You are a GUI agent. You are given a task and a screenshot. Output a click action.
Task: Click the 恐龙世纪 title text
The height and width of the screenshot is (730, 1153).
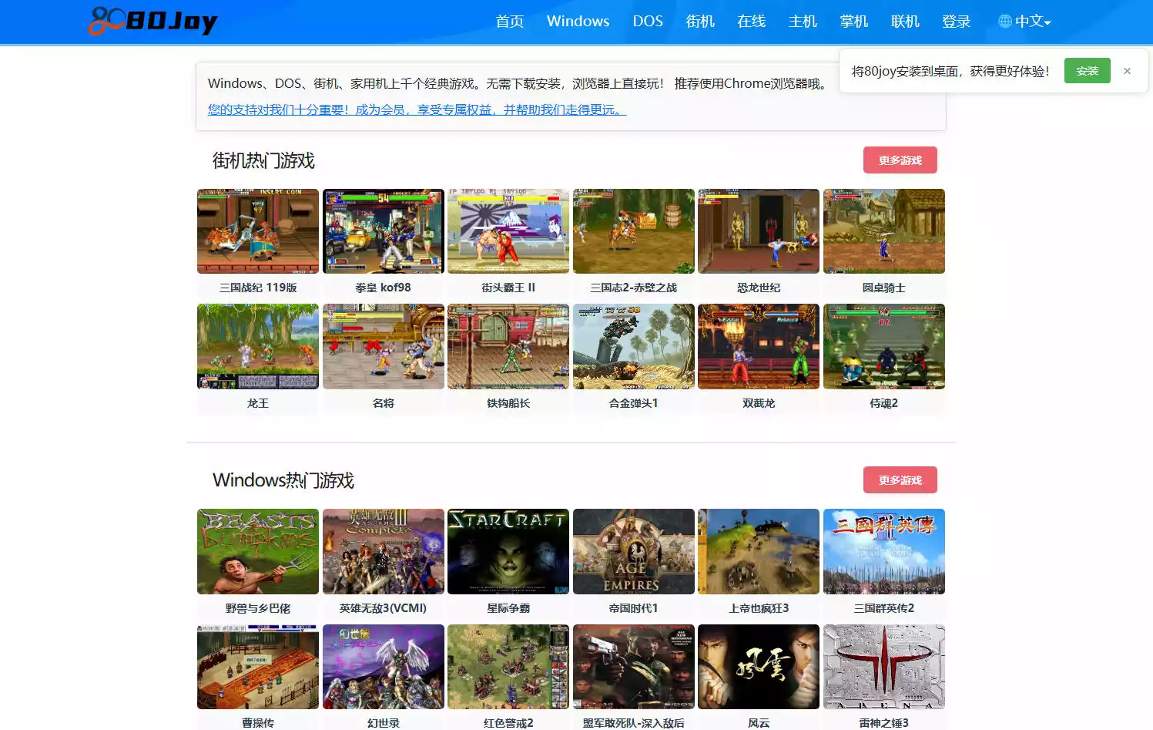[759, 288]
